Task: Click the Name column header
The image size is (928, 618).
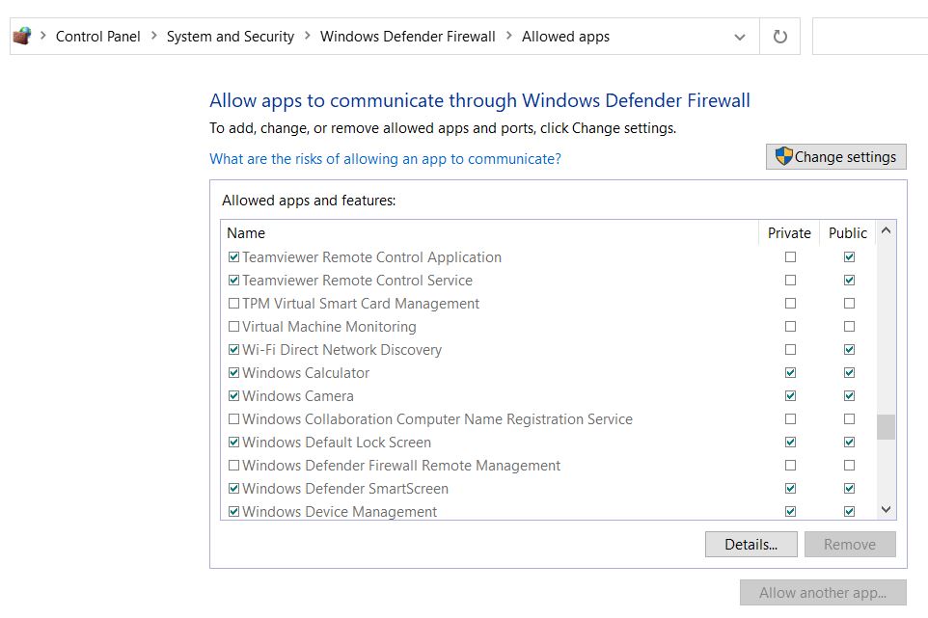Action: pos(489,233)
